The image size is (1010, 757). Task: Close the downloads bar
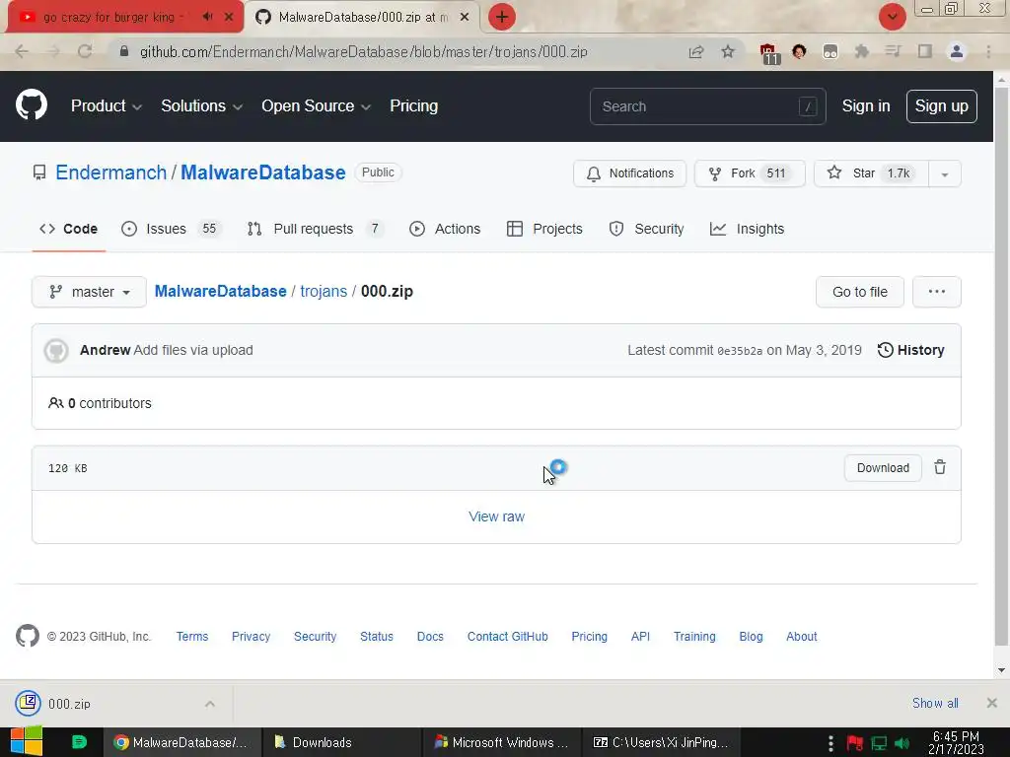tap(991, 703)
